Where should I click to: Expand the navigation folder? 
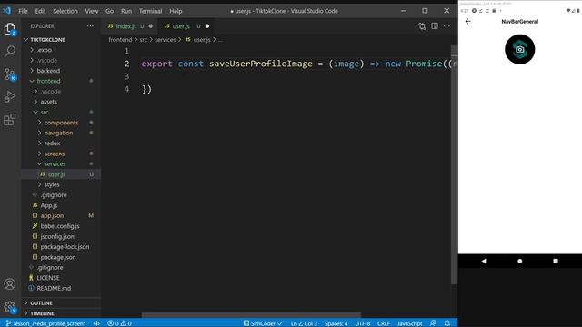58,133
